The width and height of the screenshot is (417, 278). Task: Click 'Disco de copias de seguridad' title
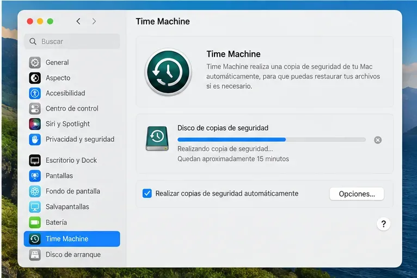click(x=223, y=128)
